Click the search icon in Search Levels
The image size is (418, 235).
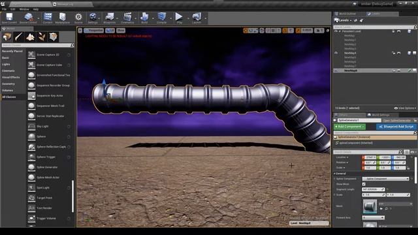coord(415,27)
